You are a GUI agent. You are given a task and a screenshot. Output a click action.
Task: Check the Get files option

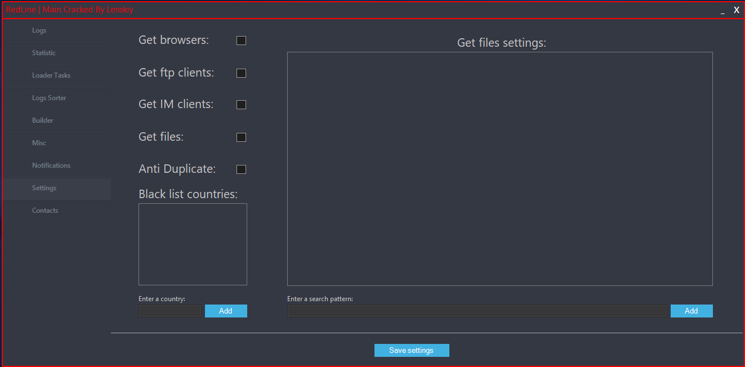click(x=241, y=137)
